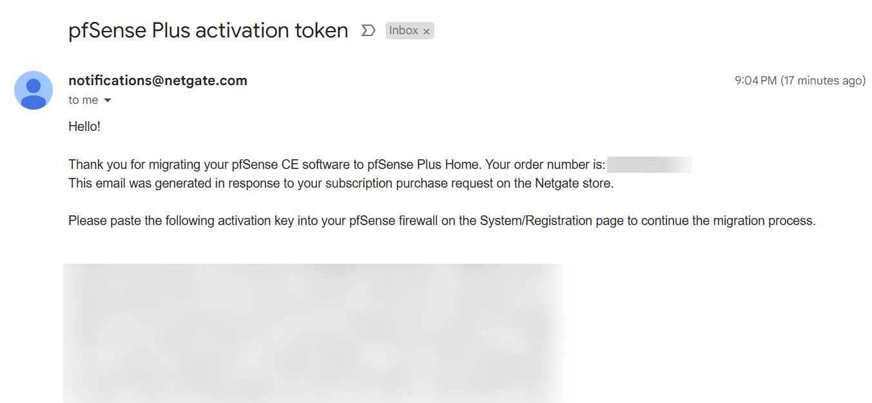Click the "(17 minutes ago)" relative time
This screenshot has width=872, height=403.
(823, 81)
